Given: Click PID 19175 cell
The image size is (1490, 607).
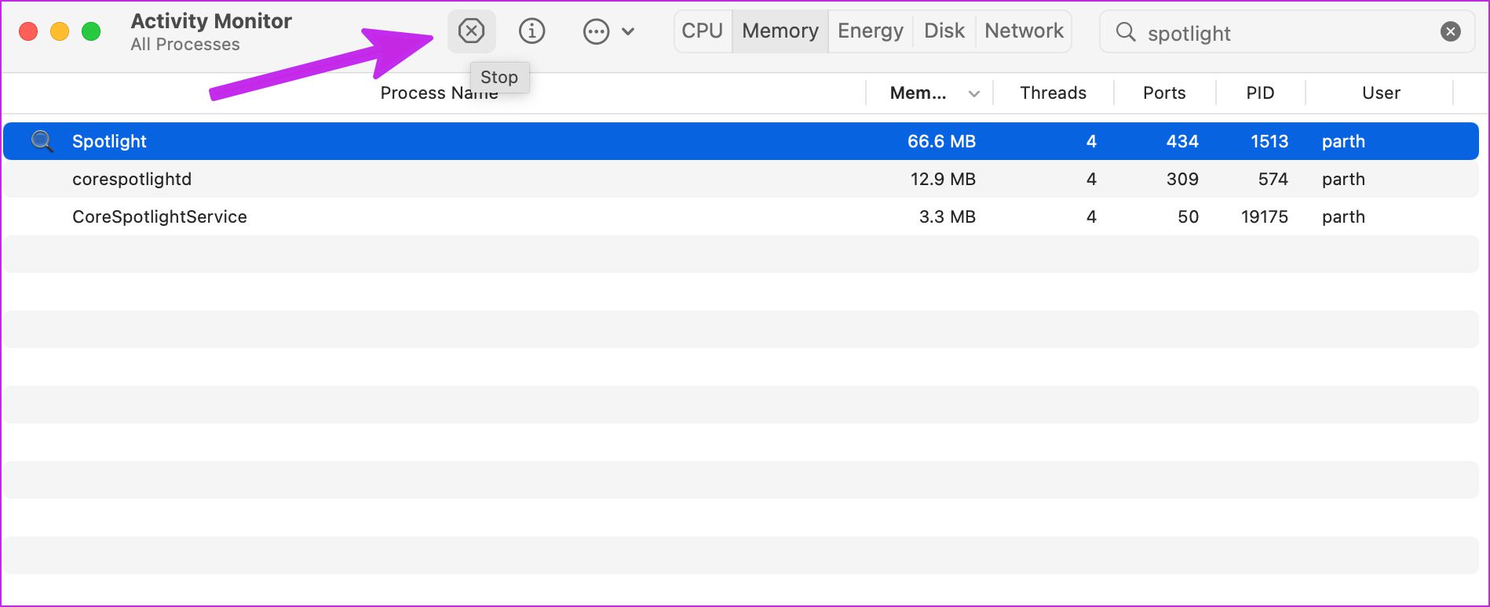Looking at the screenshot, I should point(1264,216).
